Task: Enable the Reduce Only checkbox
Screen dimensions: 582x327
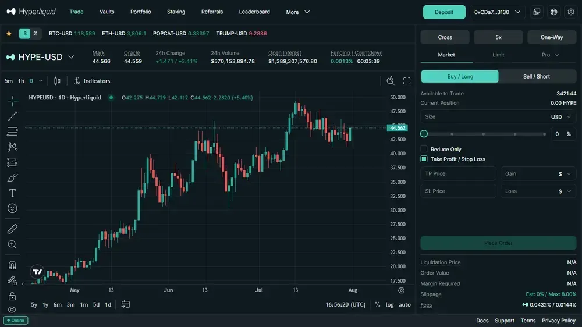Action: click(x=424, y=149)
